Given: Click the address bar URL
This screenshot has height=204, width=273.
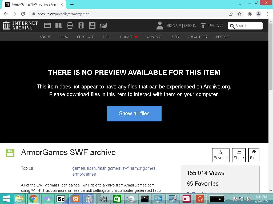Looking at the screenshot, I should point(63,14).
